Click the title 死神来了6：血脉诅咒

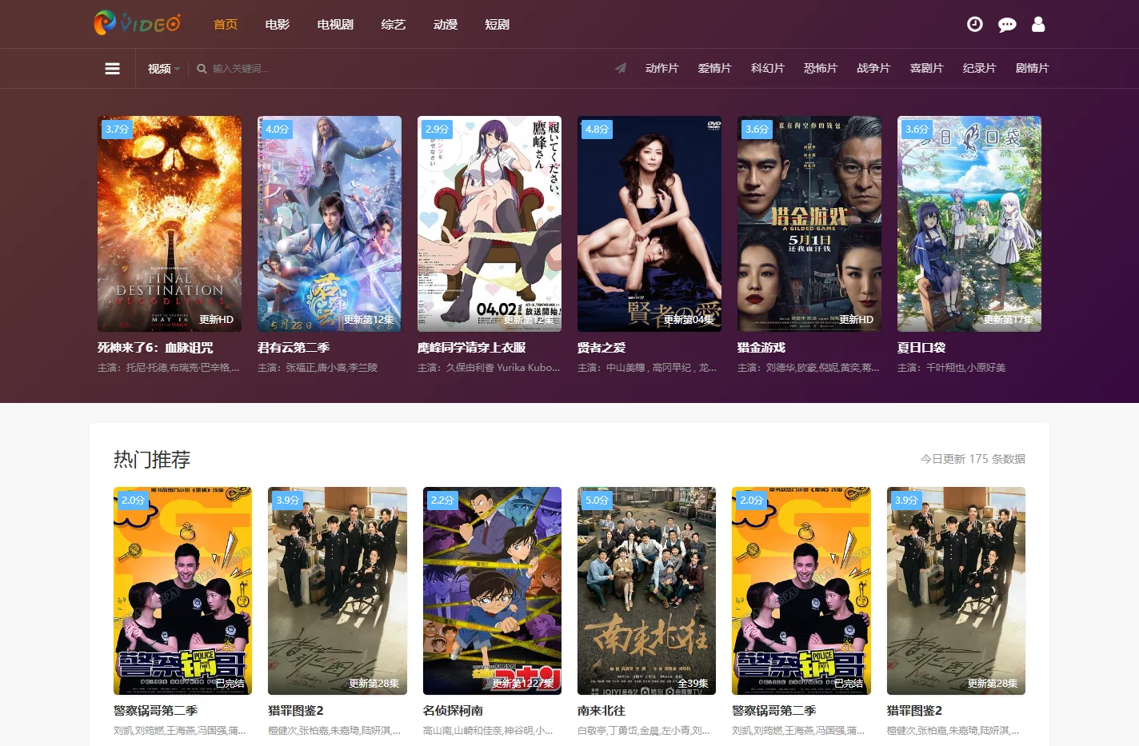click(x=155, y=348)
